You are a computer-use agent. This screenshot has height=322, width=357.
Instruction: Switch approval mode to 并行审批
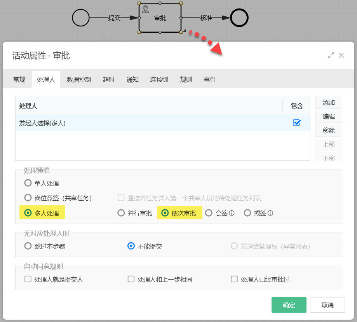(121, 213)
